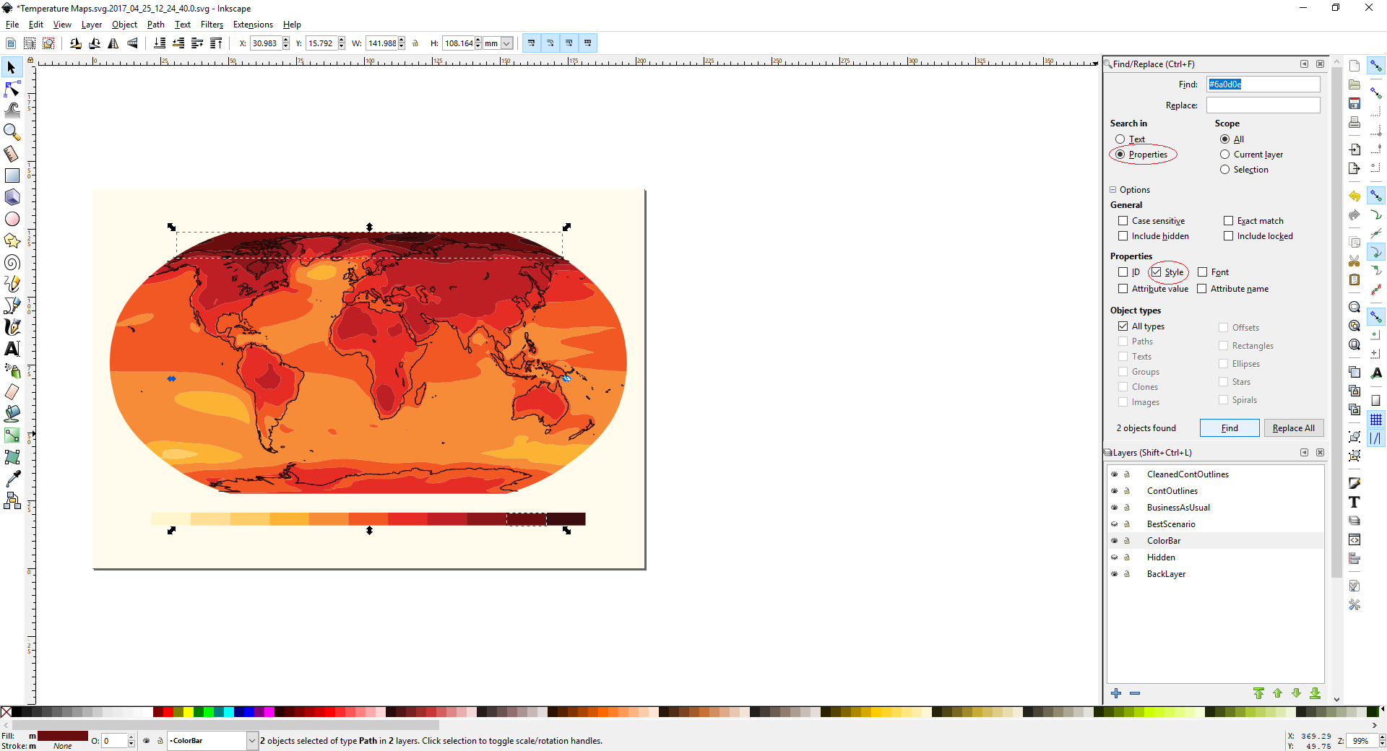The image size is (1387, 751).
Task: Select the BackLayer layer row
Action: [x=1216, y=574]
